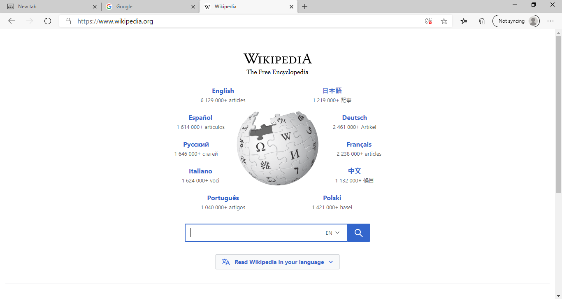The image size is (562, 299).
Task: Click the '1 132 000+ 條目' text
Action: click(x=355, y=181)
